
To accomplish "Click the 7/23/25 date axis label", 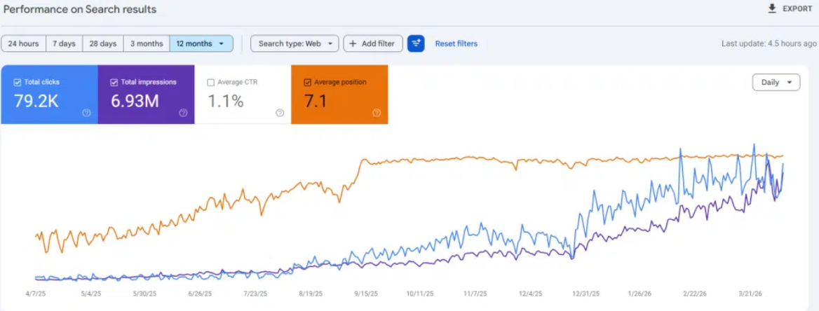I will point(255,294).
